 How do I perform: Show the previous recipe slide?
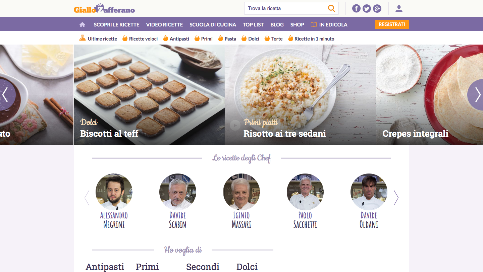6,95
